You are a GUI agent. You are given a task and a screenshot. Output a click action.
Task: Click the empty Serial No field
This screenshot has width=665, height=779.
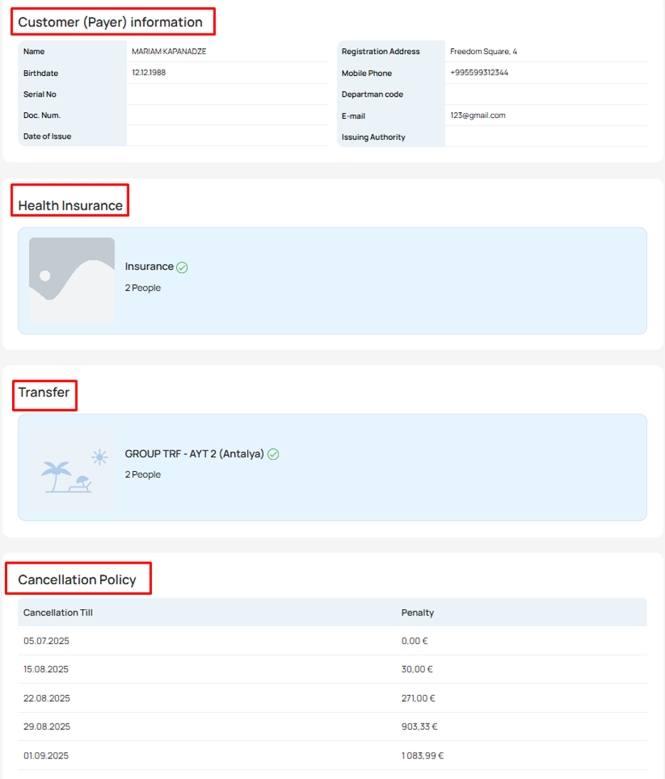[227, 94]
